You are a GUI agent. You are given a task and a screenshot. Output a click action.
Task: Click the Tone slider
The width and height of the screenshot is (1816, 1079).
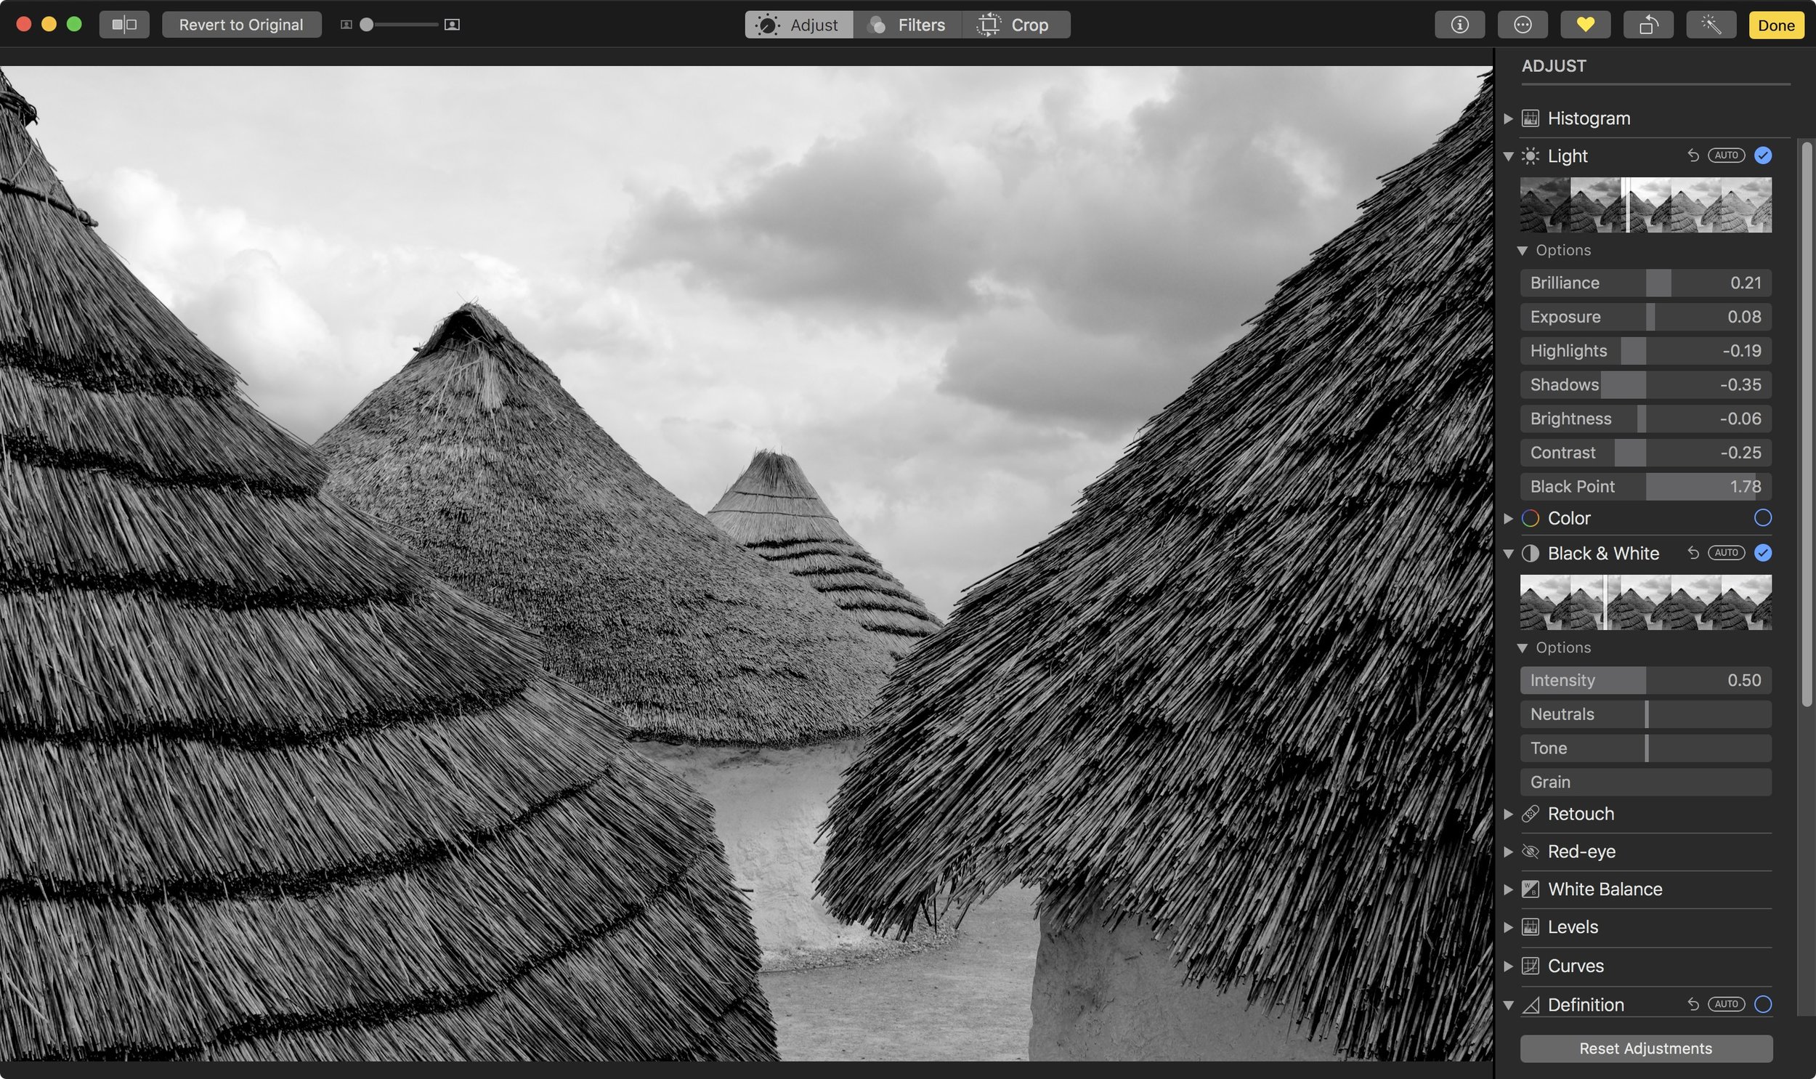1646,748
